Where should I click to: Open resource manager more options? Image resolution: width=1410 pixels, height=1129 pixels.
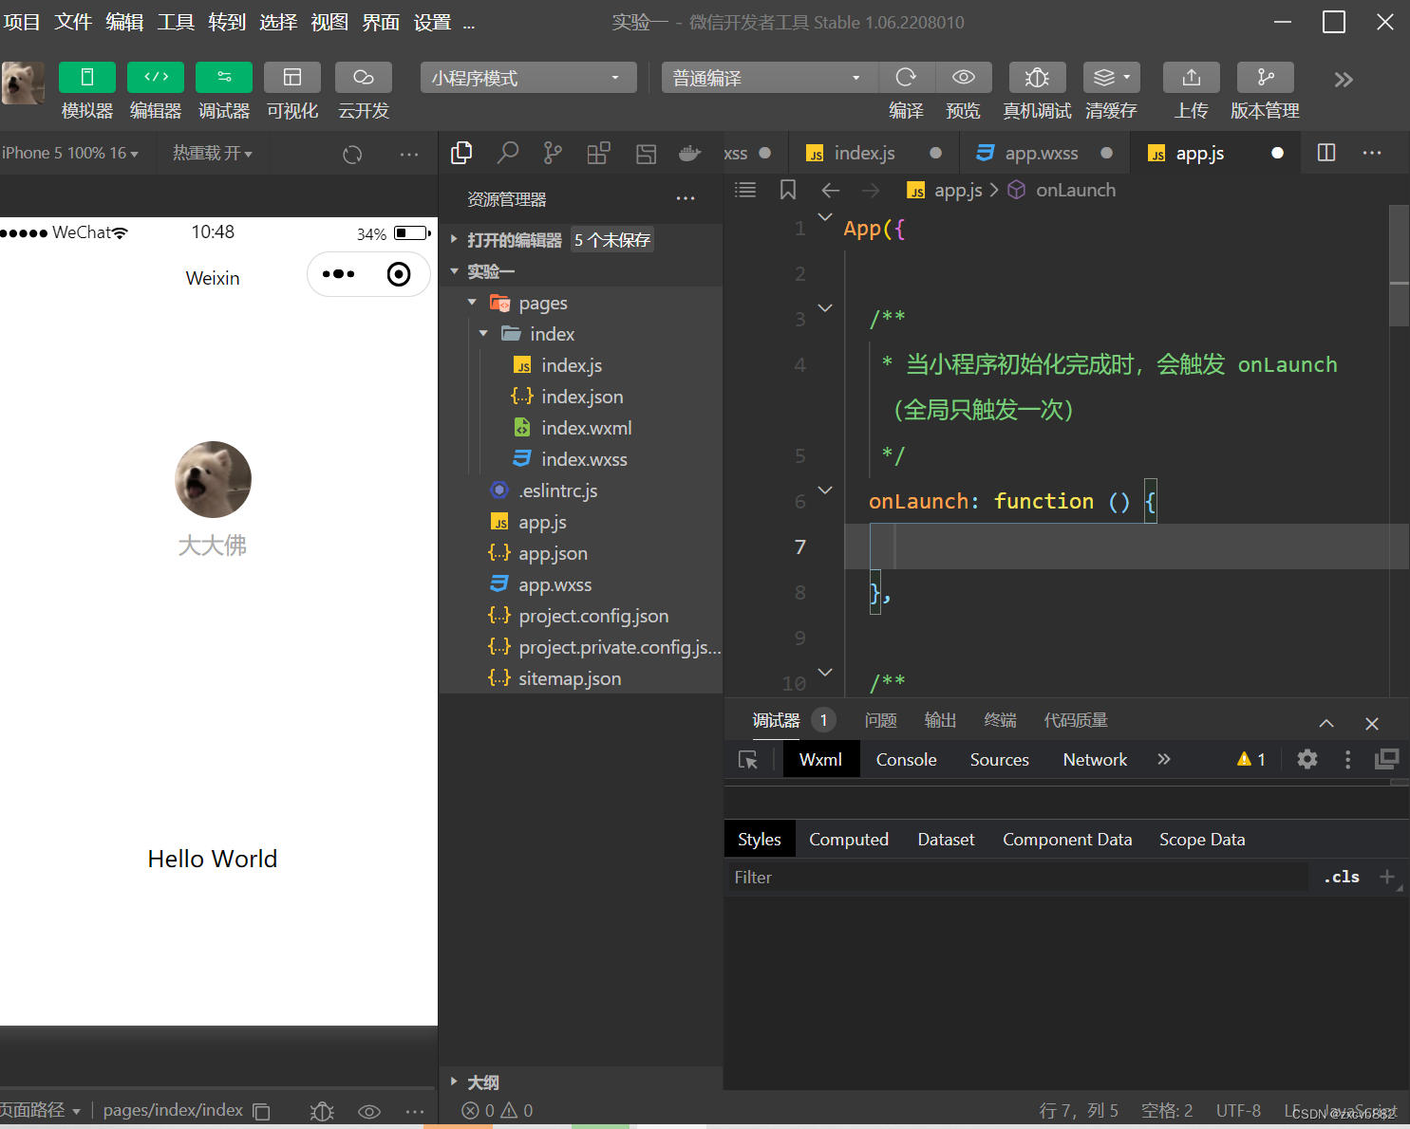[686, 199]
